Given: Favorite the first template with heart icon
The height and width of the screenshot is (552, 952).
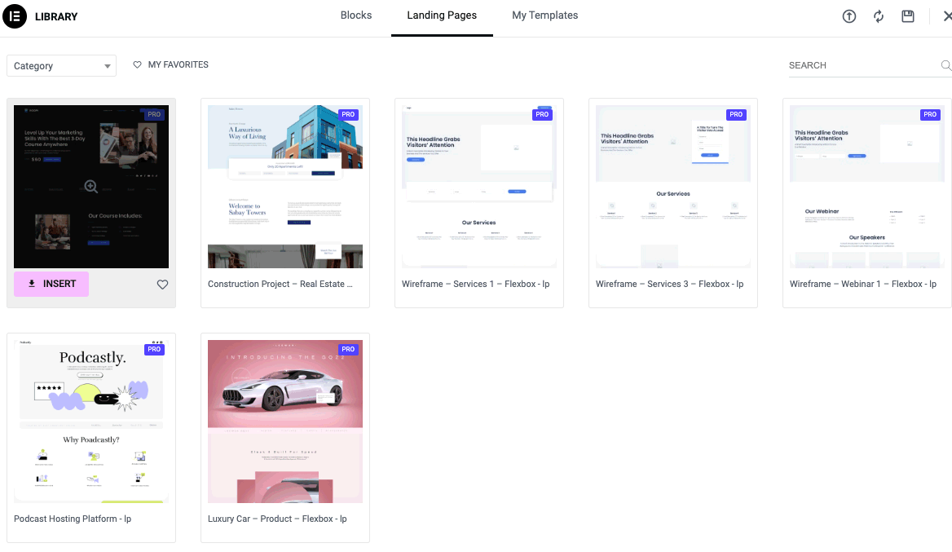Looking at the screenshot, I should pos(162,285).
